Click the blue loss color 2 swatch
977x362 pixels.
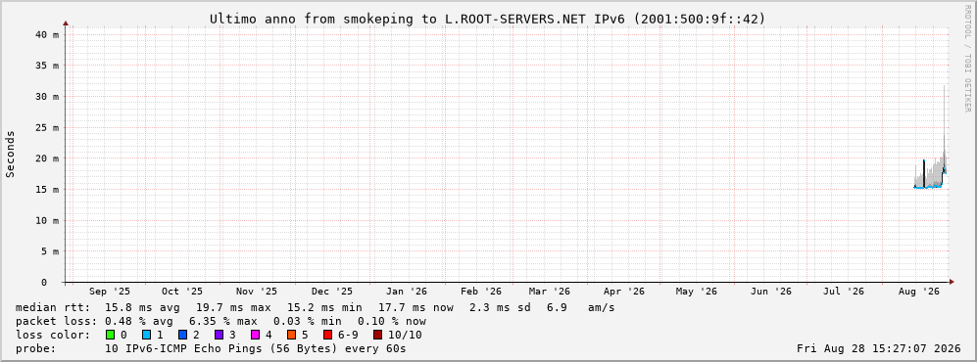(182, 335)
